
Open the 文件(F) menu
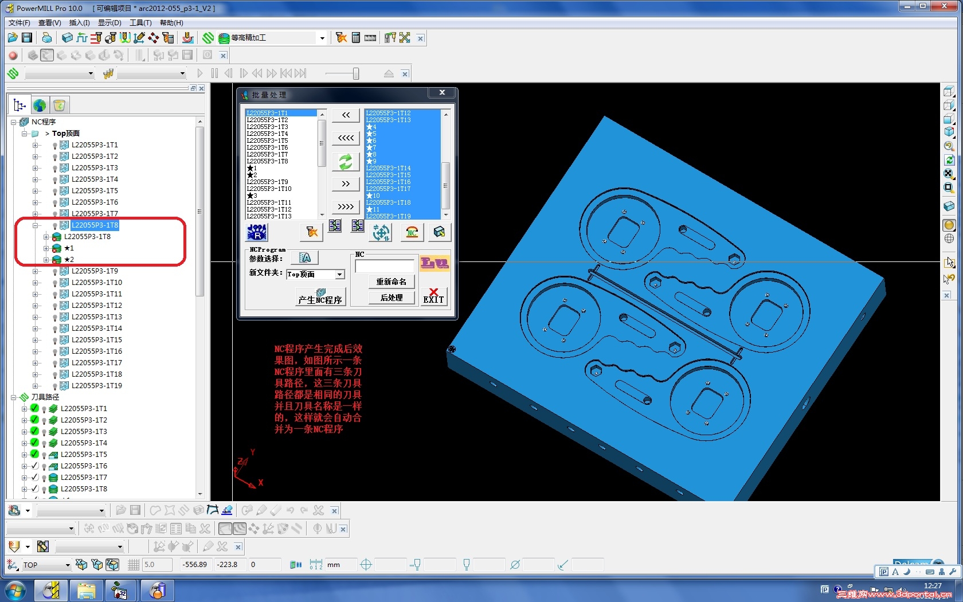pyautogui.click(x=19, y=23)
